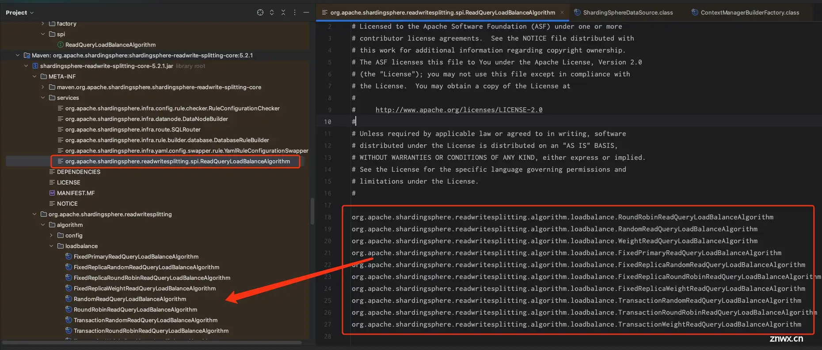Collapse the shardingsphere-readwrite-splitting-core-5.2.1.jar node
The width and height of the screenshot is (822, 350).
(26, 66)
